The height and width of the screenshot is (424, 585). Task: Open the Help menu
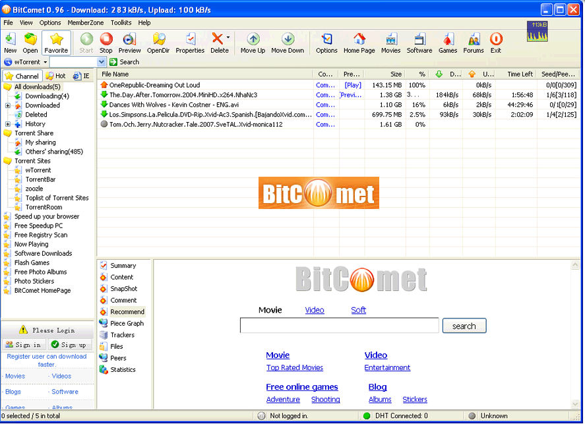click(144, 22)
